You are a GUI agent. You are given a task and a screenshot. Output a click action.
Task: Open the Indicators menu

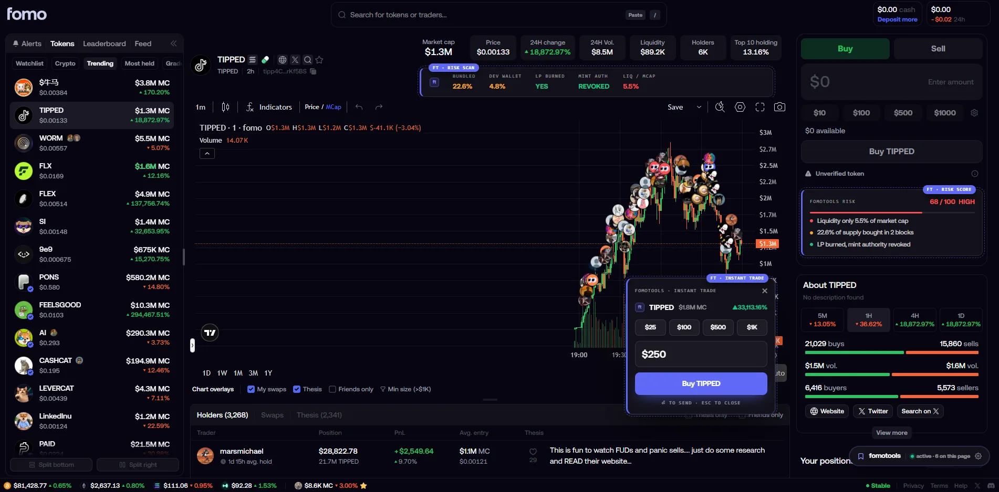(x=269, y=107)
